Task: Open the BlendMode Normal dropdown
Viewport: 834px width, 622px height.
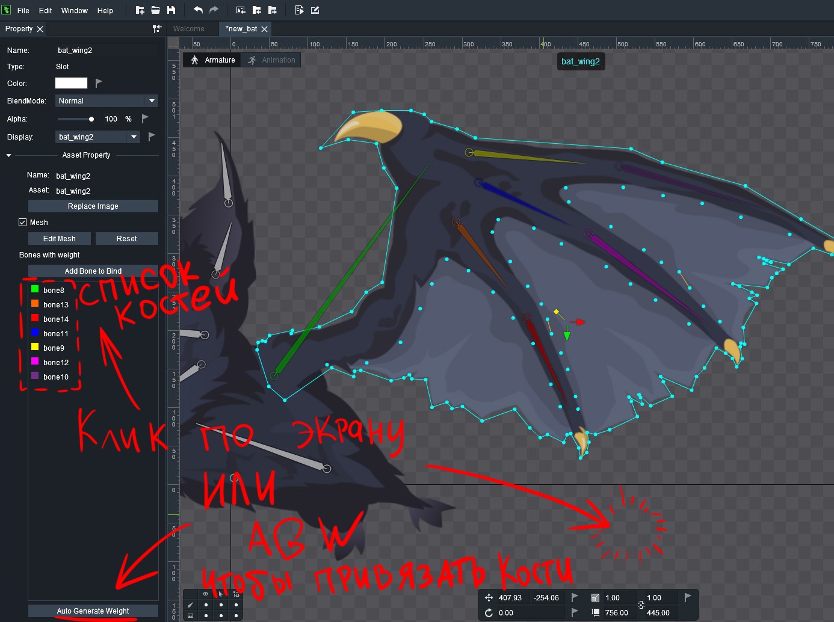Action: pos(107,100)
